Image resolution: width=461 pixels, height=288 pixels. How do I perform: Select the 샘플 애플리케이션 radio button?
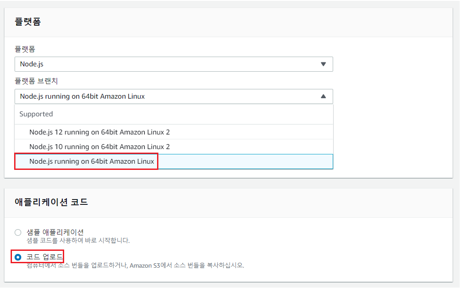pos(18,232)
